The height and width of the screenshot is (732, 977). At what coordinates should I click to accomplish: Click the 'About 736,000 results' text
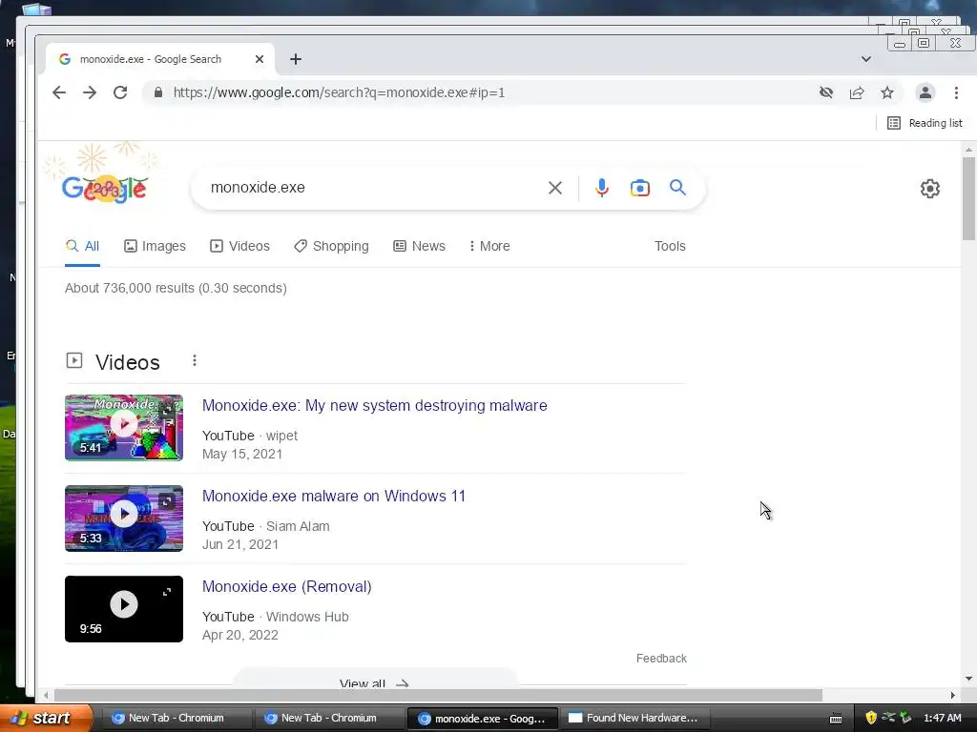[x=176, y=288]
